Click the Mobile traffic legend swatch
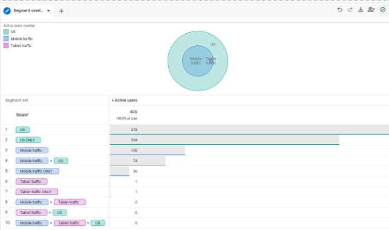389x230 pixels. coord(6,39)
